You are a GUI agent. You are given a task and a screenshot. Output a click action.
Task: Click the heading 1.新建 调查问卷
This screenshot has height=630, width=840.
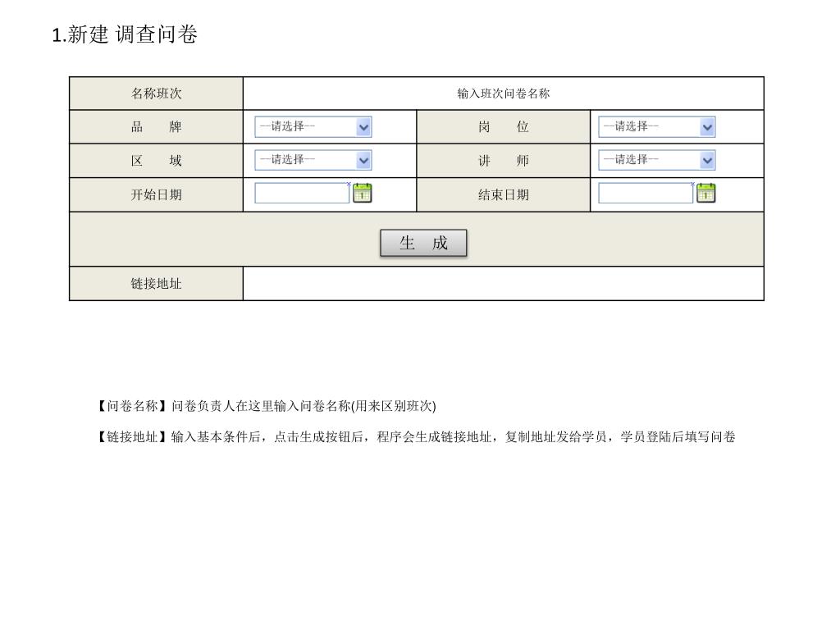pos(125,34)
